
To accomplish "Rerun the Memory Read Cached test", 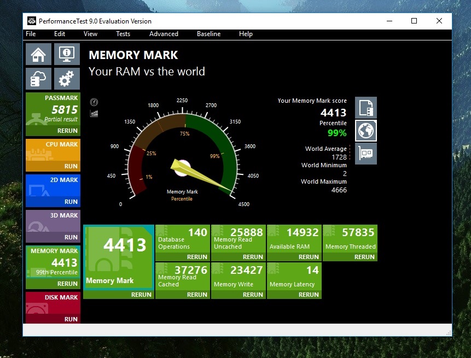I will tap(197, 295).
